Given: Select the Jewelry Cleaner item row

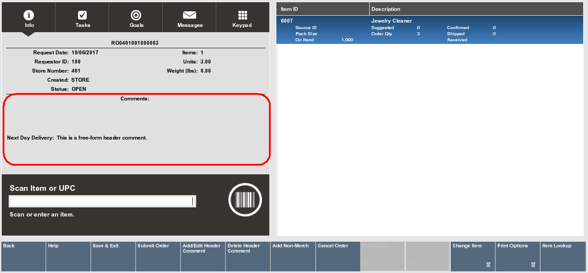Looking at the screenshot, I should point(430,30).
